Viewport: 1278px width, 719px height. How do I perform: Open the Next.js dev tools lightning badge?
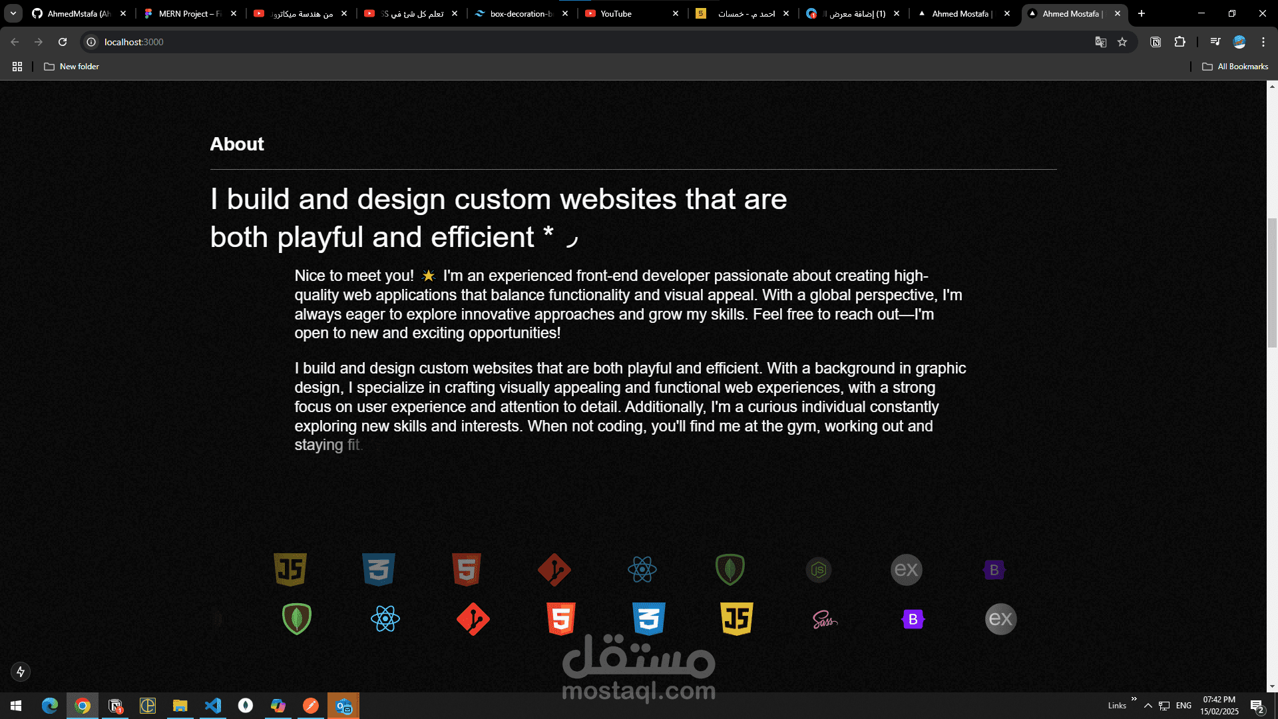pyautogui.click(x=21, y=672)
